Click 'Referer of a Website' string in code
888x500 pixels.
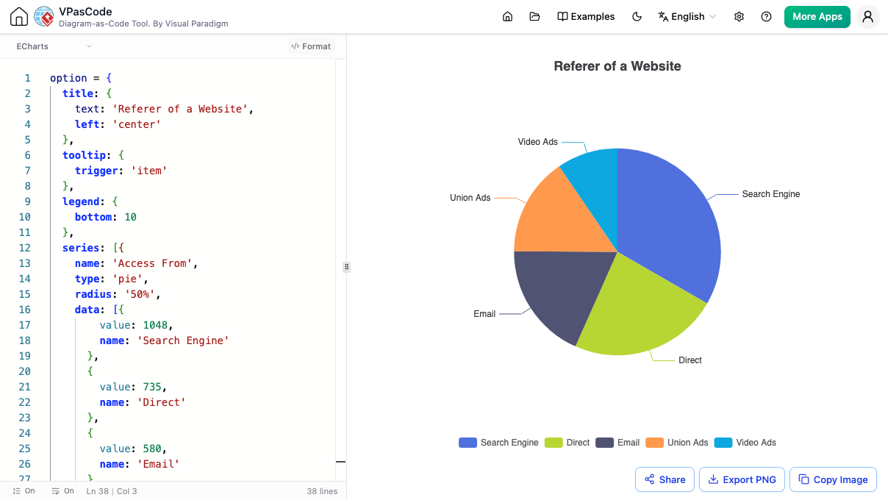(182, 109)
